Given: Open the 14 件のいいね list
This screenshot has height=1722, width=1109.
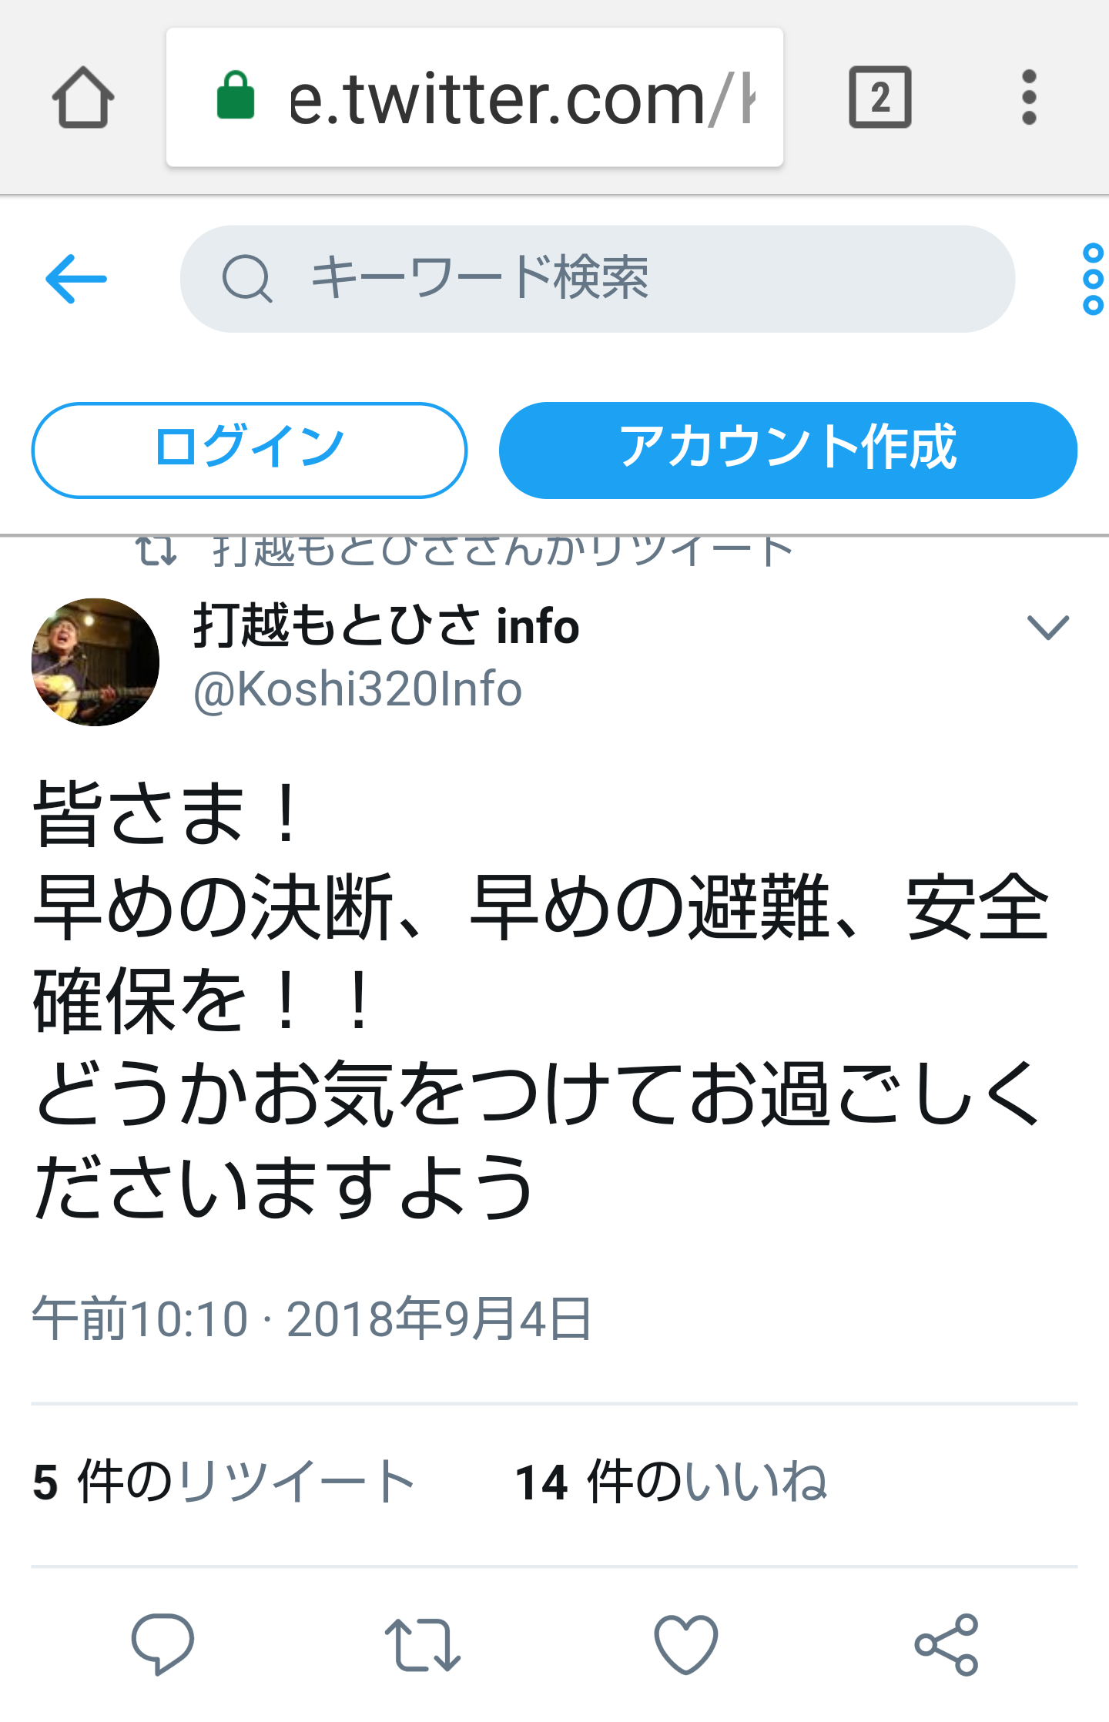Looking at the screenshot, I should tap(671, 1482).
